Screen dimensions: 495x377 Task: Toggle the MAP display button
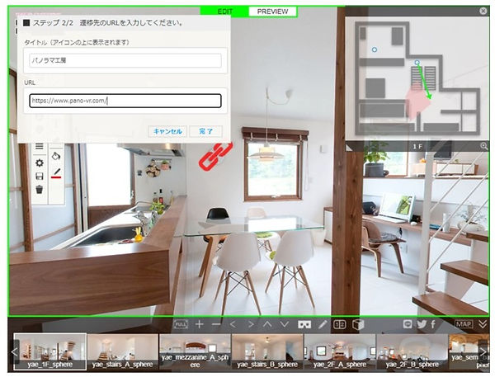coord(465,324)
